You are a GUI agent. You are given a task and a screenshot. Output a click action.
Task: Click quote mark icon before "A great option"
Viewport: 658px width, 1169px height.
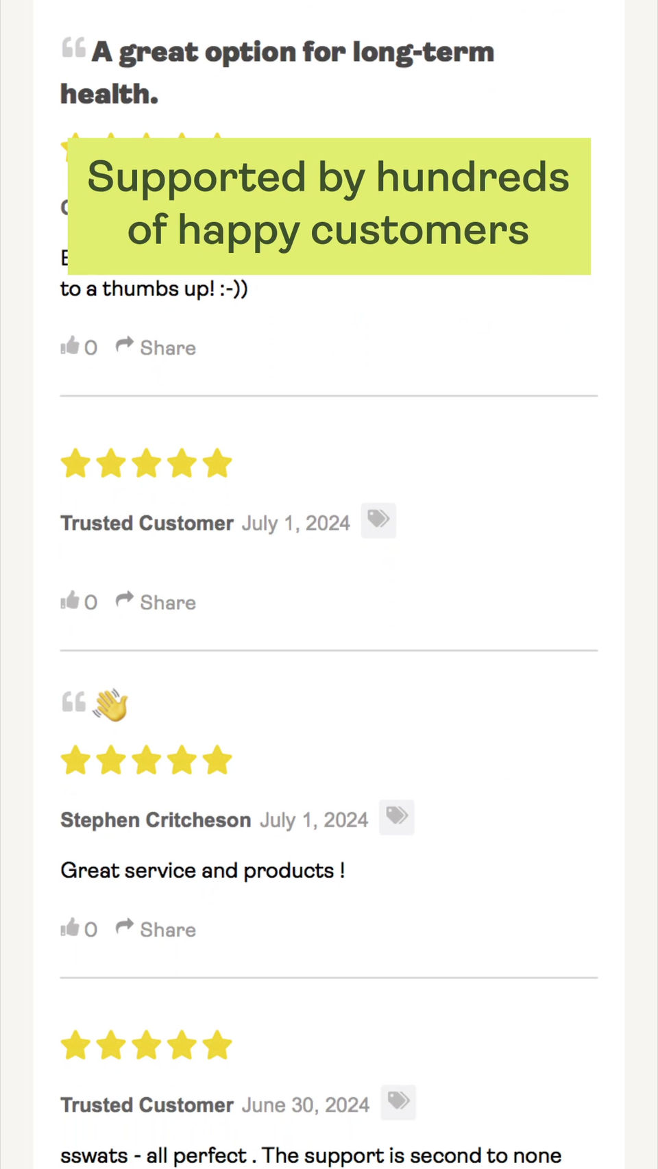click(73, 48)
